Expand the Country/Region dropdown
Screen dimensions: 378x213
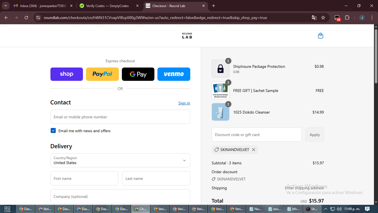(x=120, y=160)
